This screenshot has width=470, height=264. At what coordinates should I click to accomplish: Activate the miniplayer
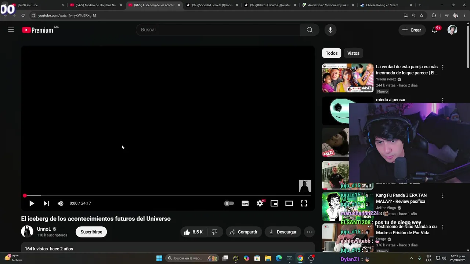[x=274, y=203]
